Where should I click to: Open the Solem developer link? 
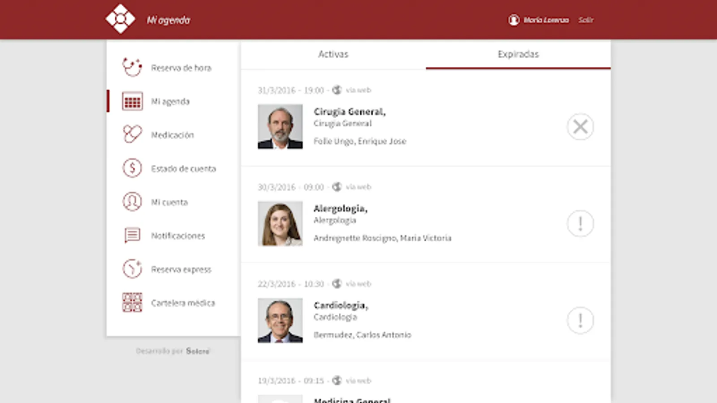[x=198, y=351]
